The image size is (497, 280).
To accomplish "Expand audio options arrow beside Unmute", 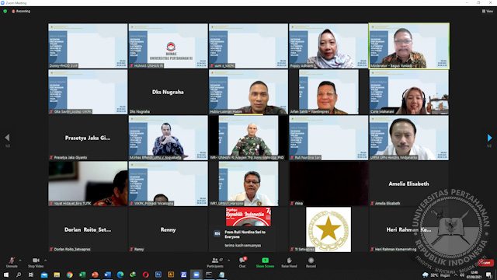I will click(x=20, y=261).
